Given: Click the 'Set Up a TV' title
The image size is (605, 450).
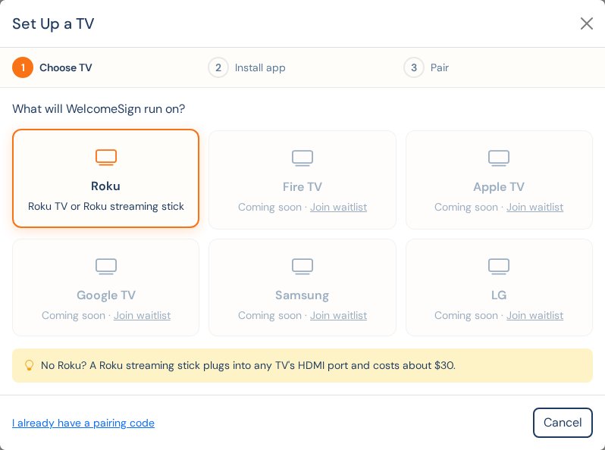Looking at the screenshot, I should [53, 23].
